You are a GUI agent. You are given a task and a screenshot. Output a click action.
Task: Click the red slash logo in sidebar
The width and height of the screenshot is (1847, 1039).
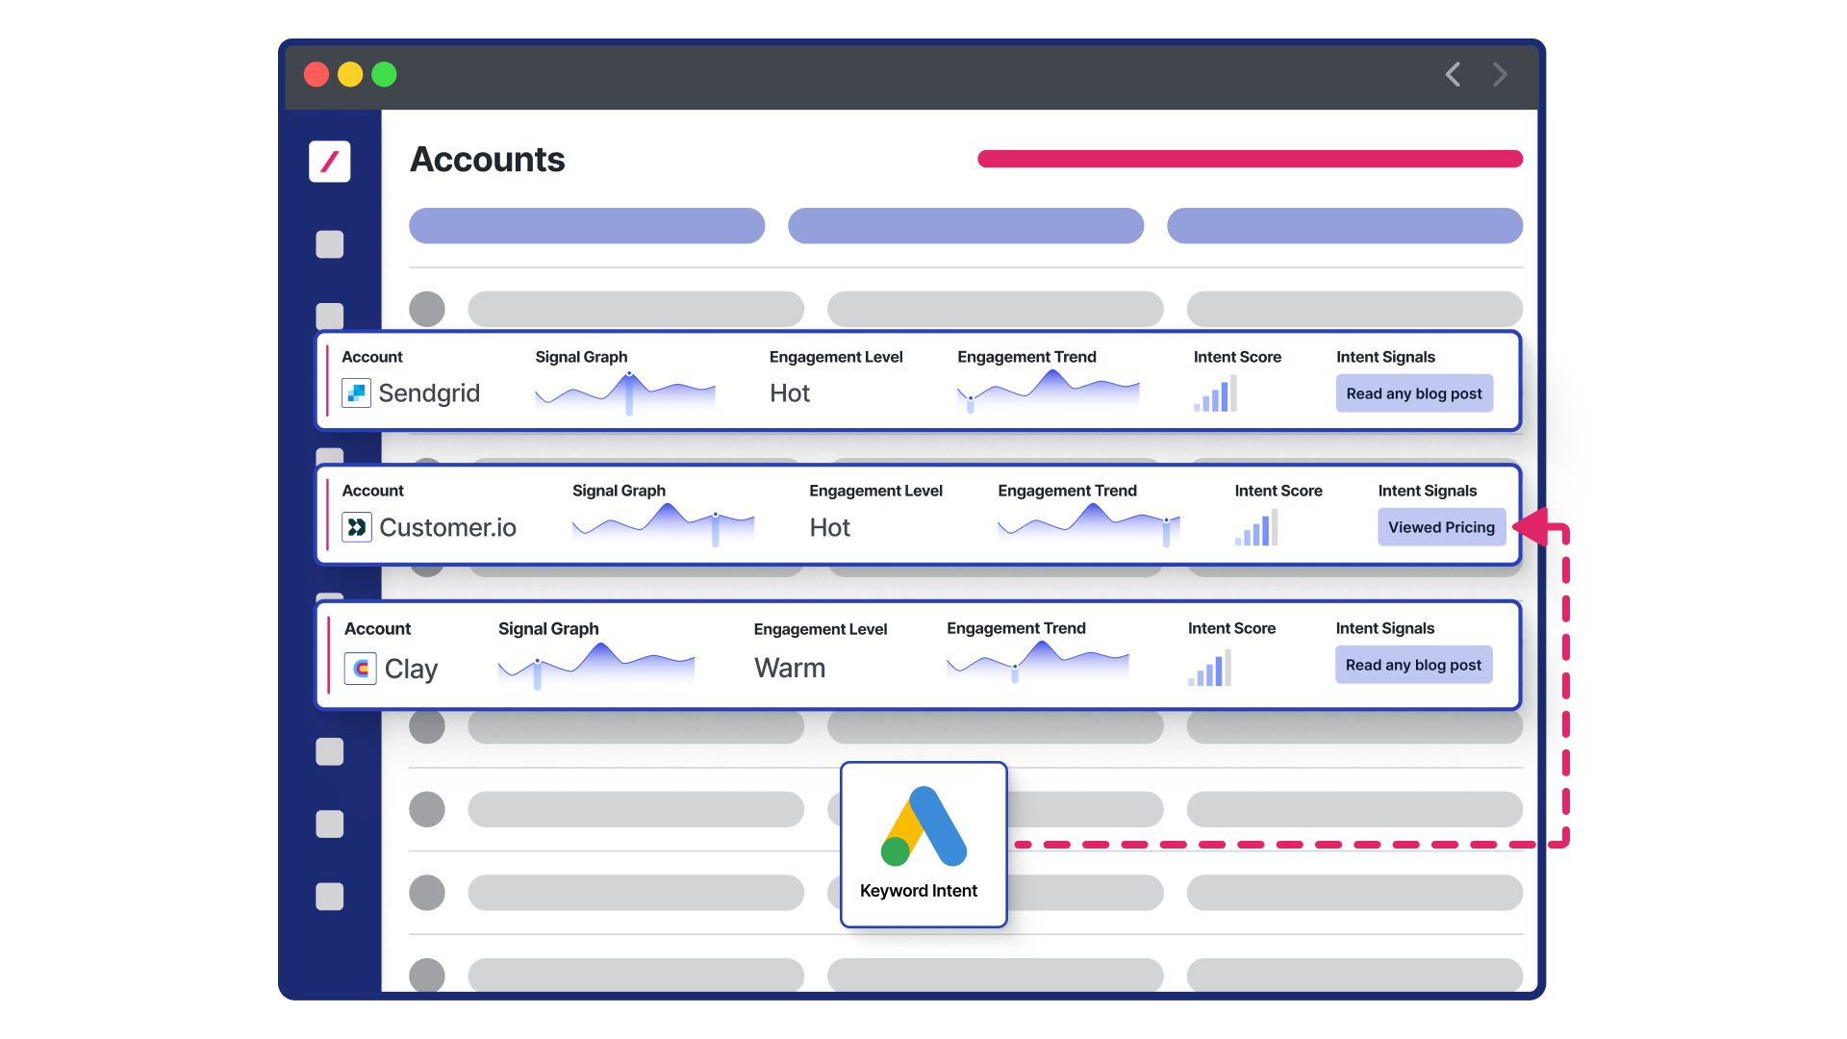pyautogui.click(x=329, y=161)
